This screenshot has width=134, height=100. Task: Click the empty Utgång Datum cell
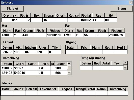click(x=72, y=52)
